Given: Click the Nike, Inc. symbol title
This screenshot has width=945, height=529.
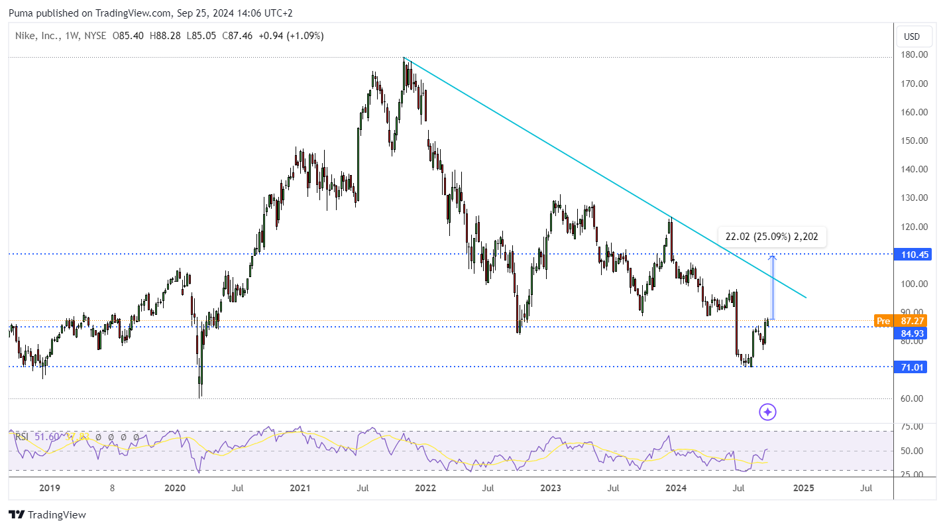Looking at the screenshot, I should click(x=34, y=36).
